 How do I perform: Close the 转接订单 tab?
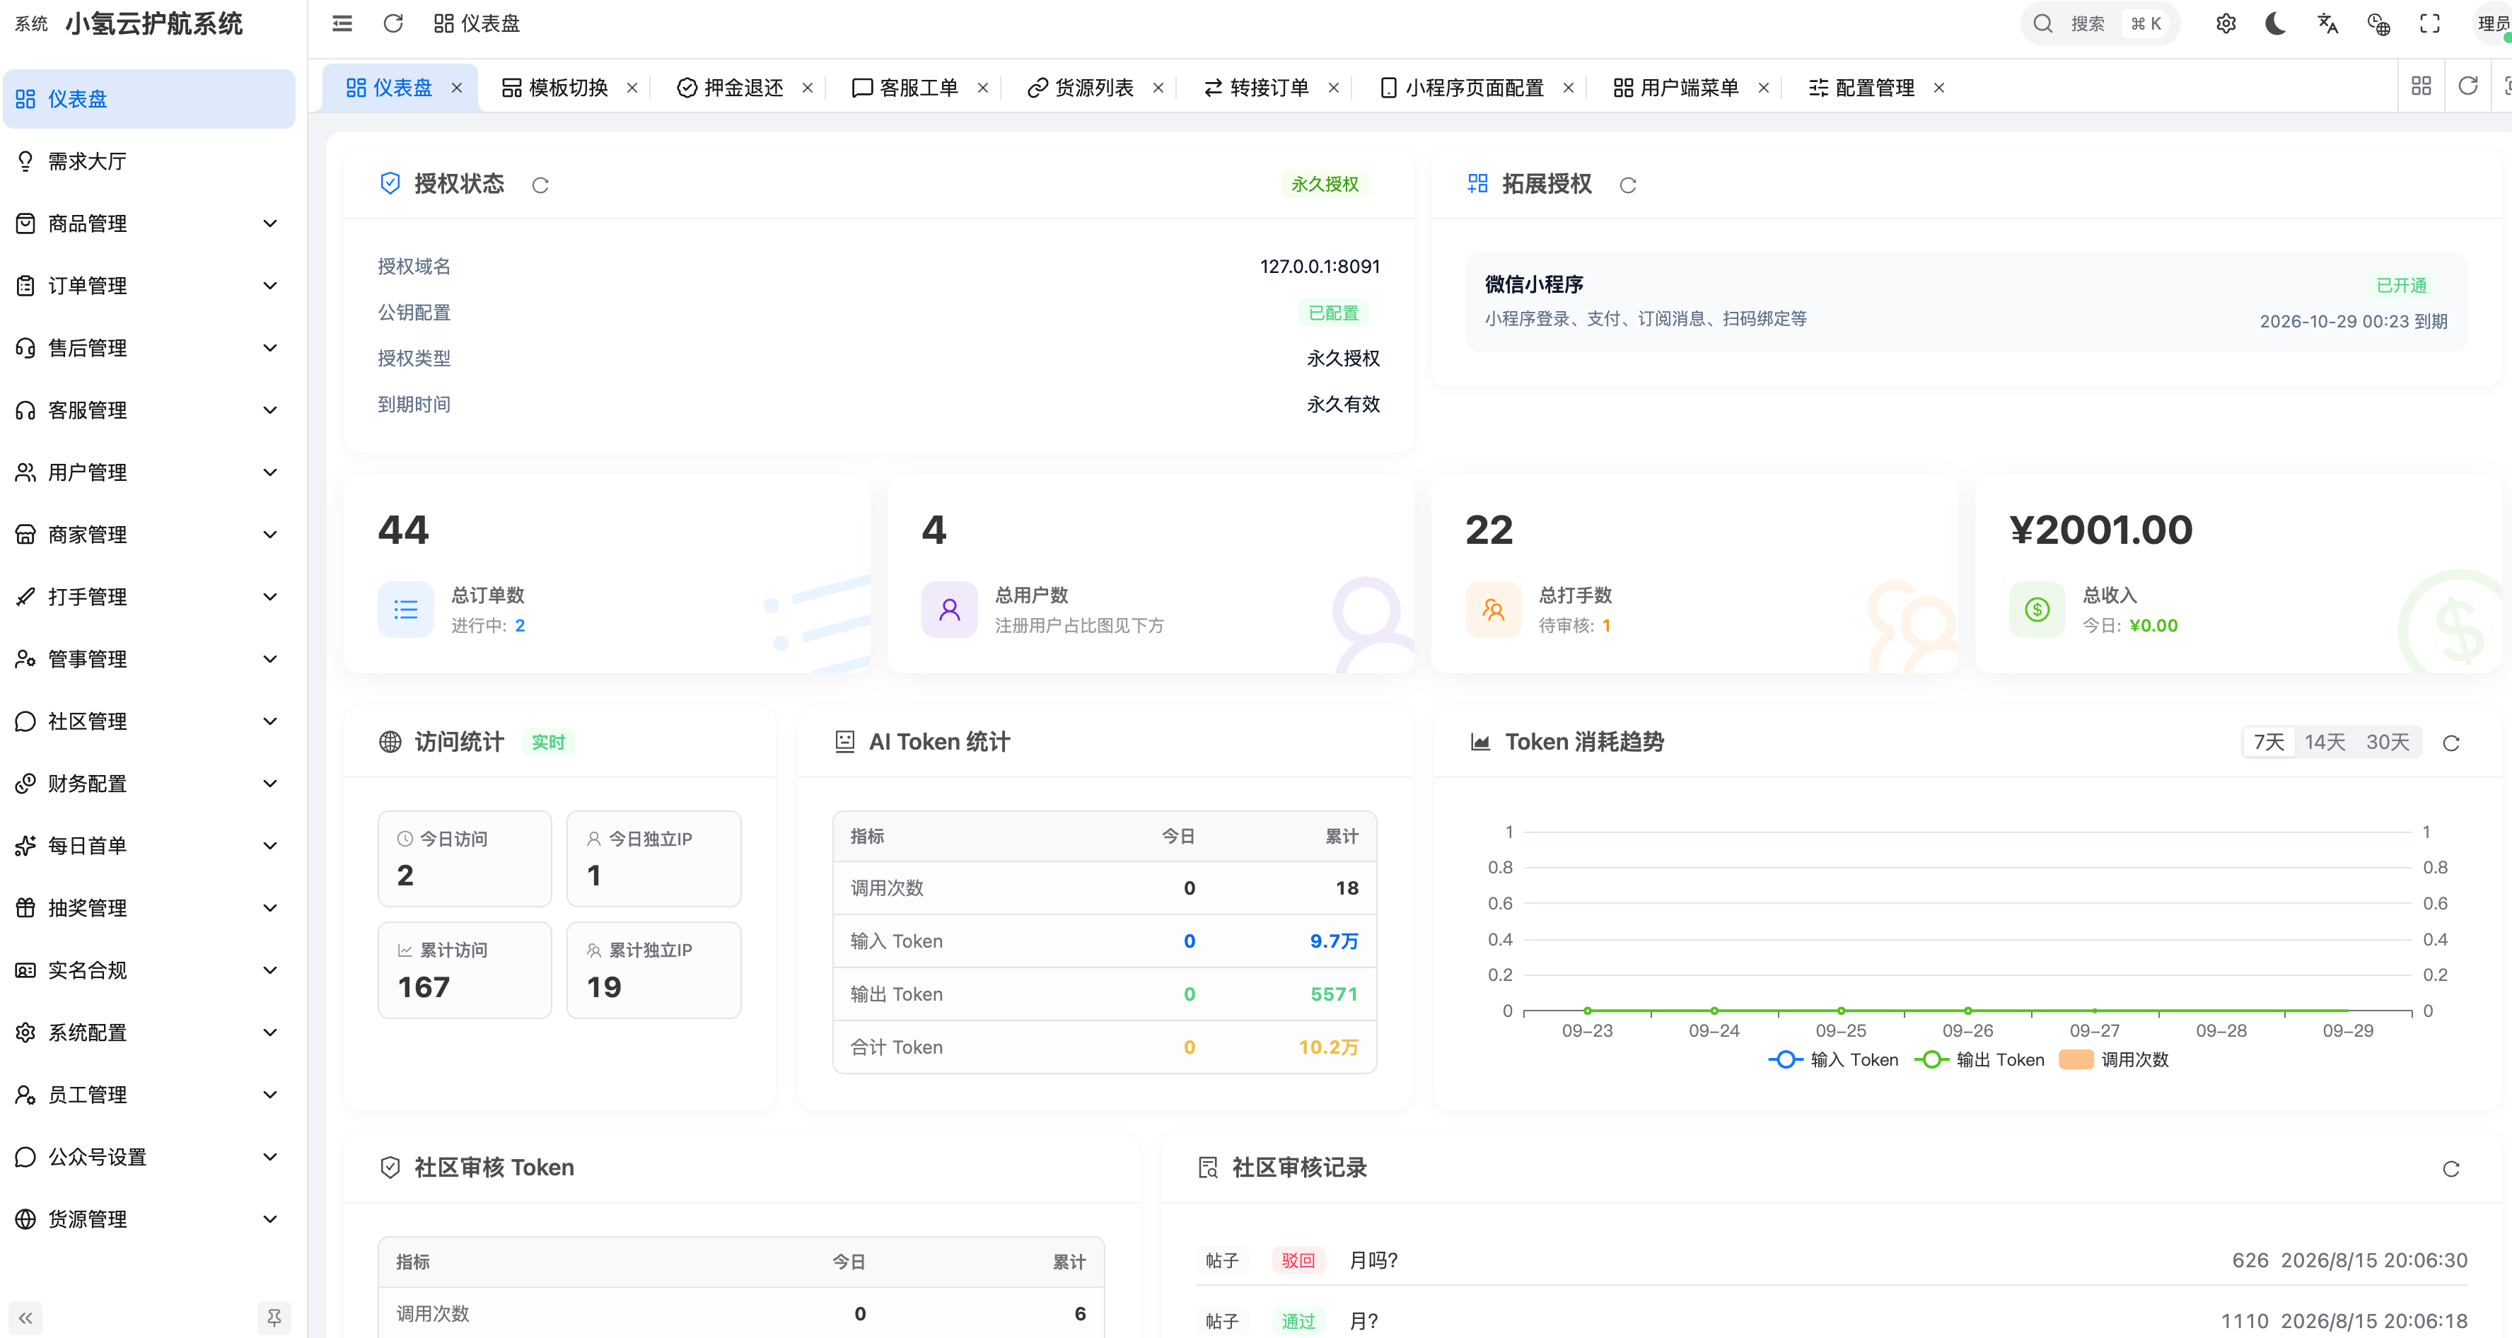(x=1333, y=88)
